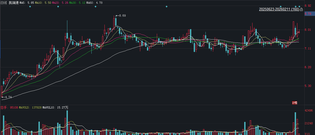Image resolution: width=315 pixels, height=135 pixels.
Task: Click the X10 volume scale box
Action: (307, 134)
